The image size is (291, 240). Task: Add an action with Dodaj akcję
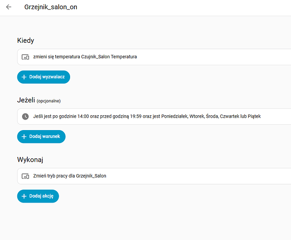pyautogui.click(x=38, y=196)
